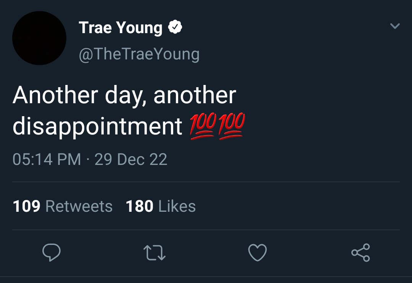Like the tweet with the heart icon
The image size is (412, 283).
[x=257, y=253]
